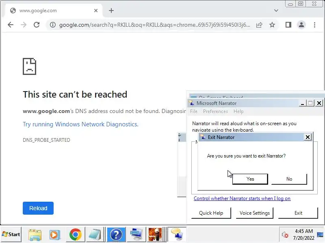Screen dimensions: 325x243
Task: Click the blue Reload button
Action: (x=38, y=208)
